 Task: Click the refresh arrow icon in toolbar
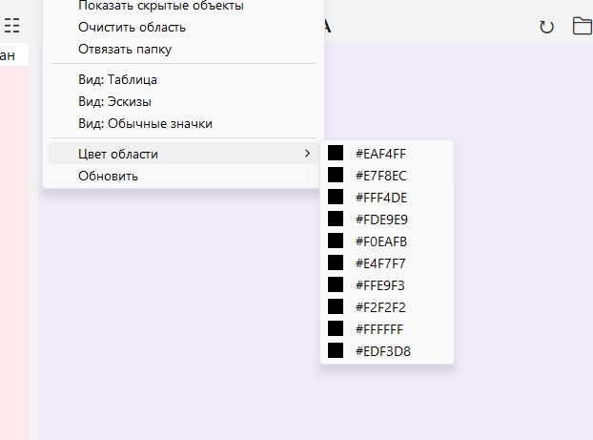[546, 27]
